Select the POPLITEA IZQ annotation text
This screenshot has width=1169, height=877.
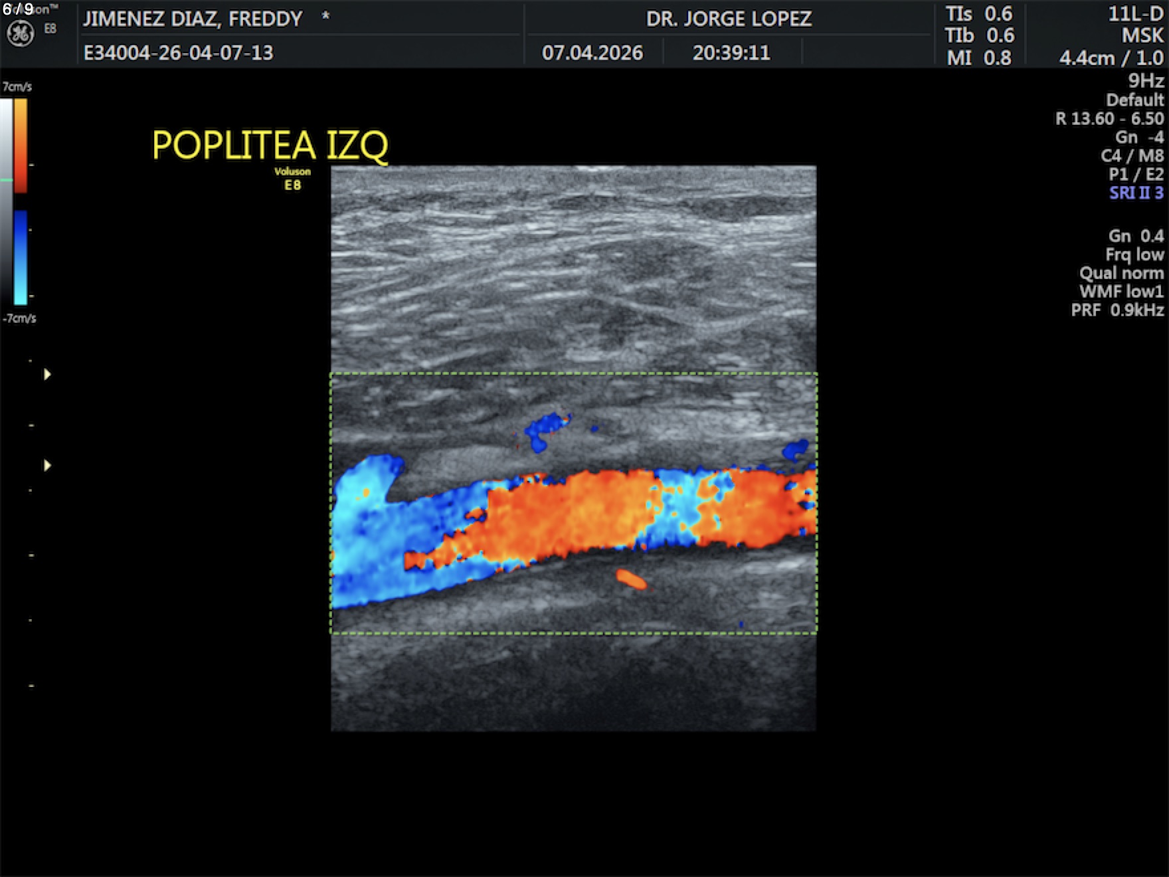[x=270, y=145]
